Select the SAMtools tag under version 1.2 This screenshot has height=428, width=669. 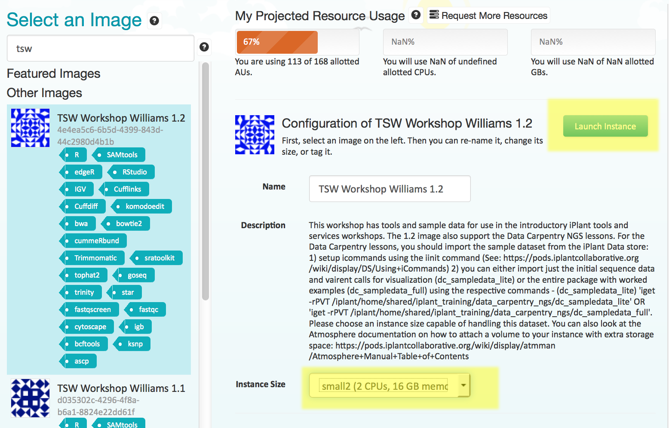(119, 155)
